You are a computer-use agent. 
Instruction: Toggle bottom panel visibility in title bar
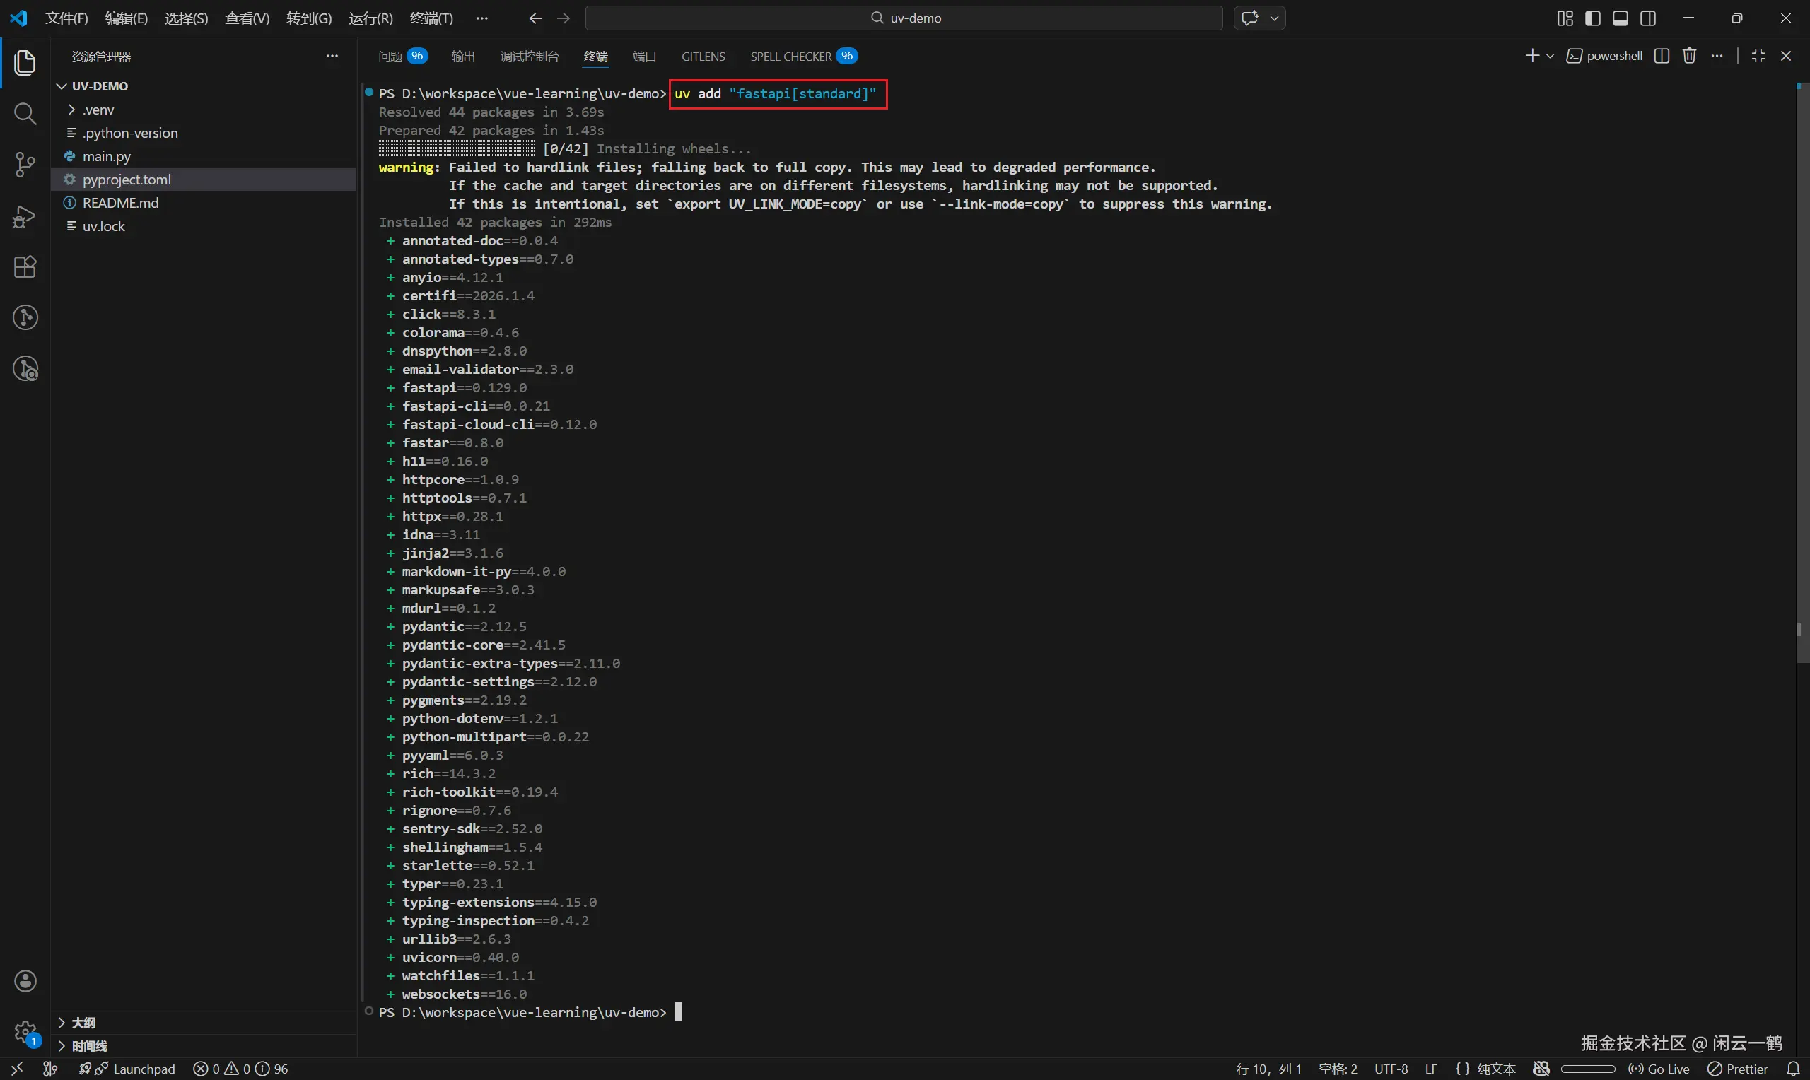pyautogui.click(x=1620, y=18)
